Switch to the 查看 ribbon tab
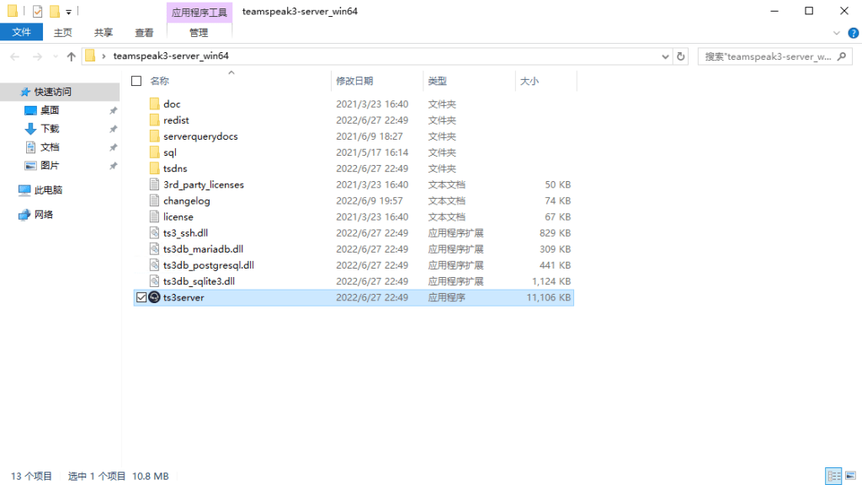Image resolution: width=862 pixels, height=485 pixels. (x=143, y=32)
